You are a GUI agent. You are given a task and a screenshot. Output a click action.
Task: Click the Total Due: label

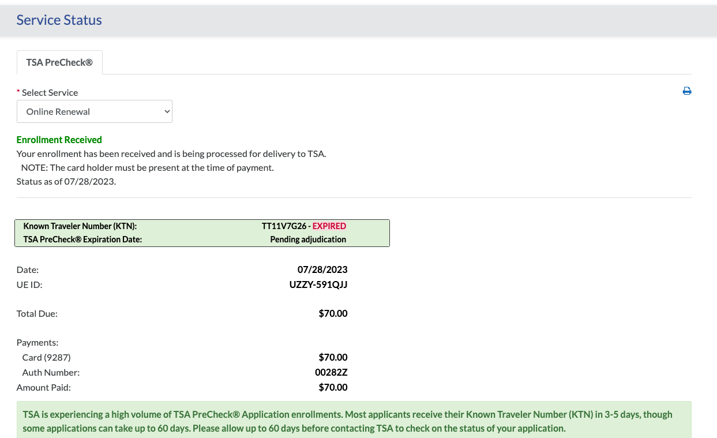[37, 314]
